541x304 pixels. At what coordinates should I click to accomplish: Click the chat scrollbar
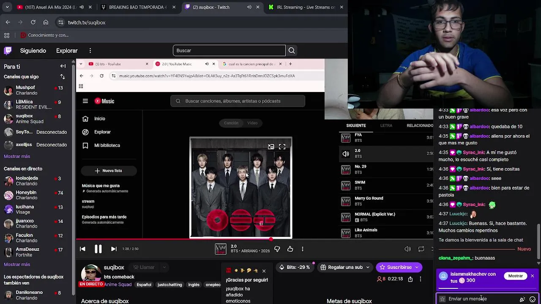click(x=538, y=241)
